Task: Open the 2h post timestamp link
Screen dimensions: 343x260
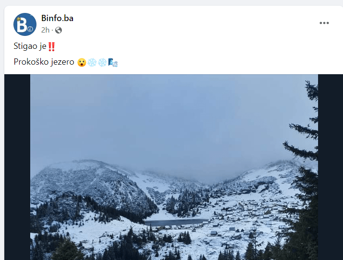Action: click(x=45, y=30)
